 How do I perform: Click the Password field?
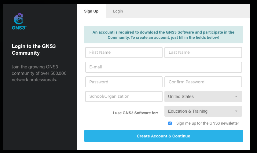[124, 82]
